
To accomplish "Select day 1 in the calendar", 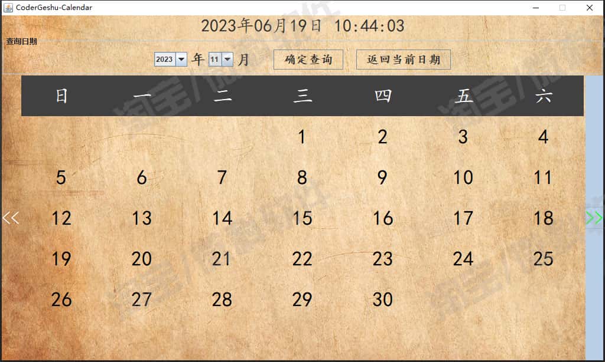I will click(302, 137).
